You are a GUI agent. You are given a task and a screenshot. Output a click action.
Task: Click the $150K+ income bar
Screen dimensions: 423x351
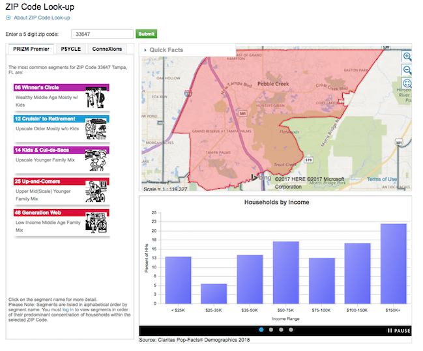394,264
